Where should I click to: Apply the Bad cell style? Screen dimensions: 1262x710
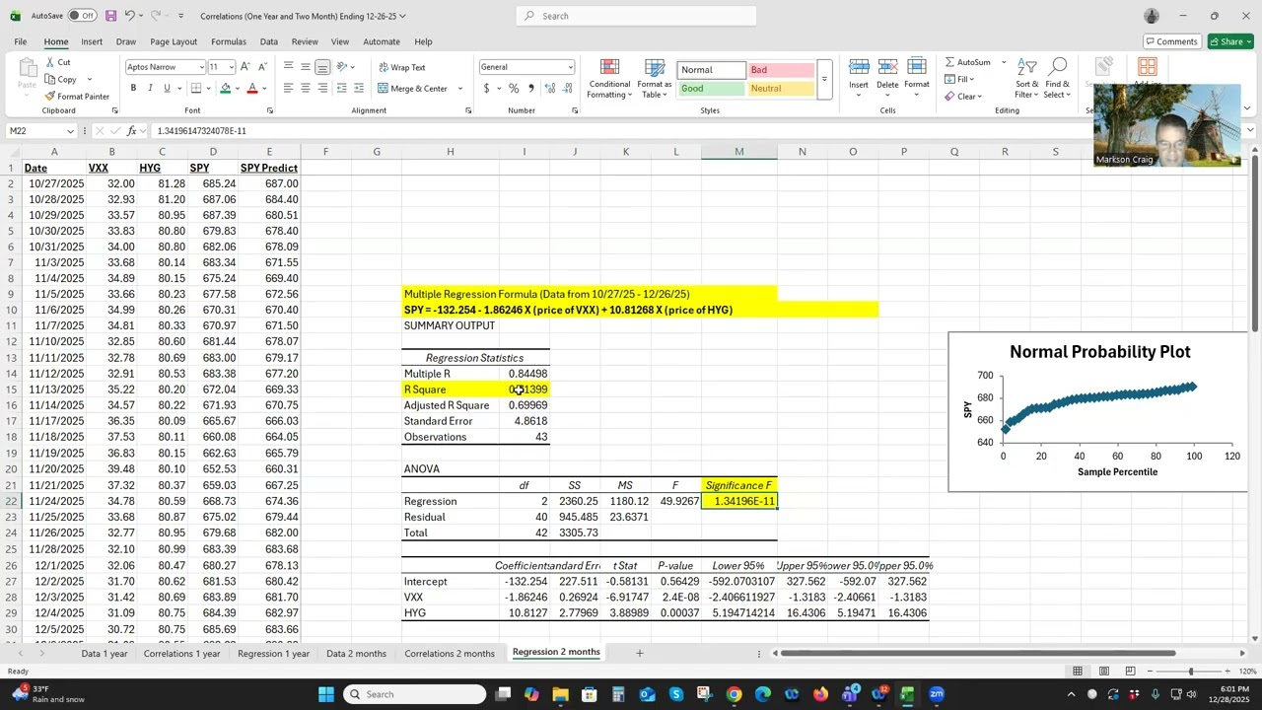(781, 70)
